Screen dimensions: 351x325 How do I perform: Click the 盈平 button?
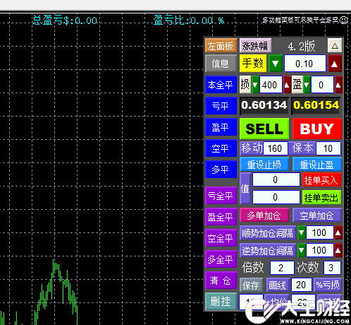pos(221,127)
